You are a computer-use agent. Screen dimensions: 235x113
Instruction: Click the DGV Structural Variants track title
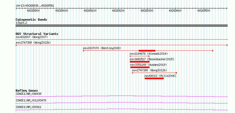coord(37,34)
